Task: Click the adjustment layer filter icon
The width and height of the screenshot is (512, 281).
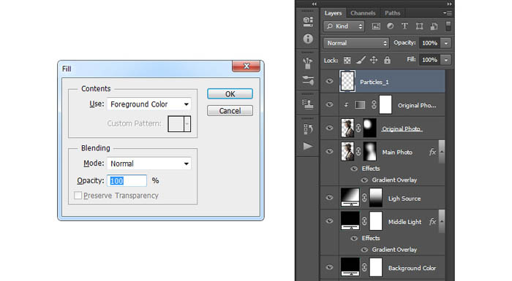Action: pyautogui.click(x=390, y=26)
